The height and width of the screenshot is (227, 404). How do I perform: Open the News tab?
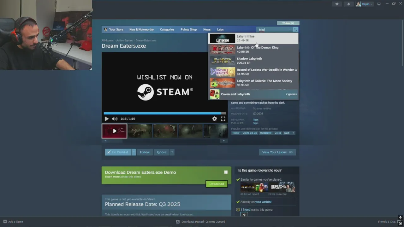coord(207,30)
